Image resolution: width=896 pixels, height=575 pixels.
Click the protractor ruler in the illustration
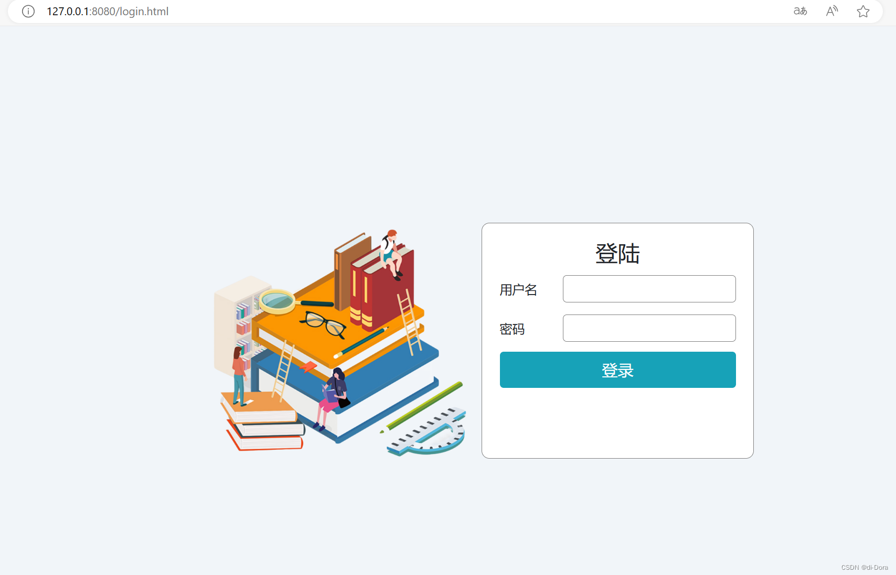[x=426, y=431]
